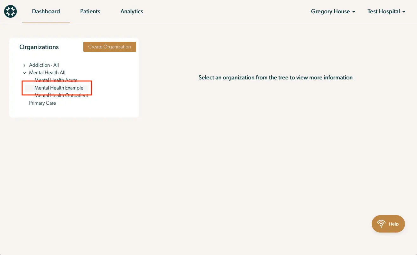This screenshot has height=255, width=417.
Task: Switch to the Analytics tab
Action: coord(131,11)
